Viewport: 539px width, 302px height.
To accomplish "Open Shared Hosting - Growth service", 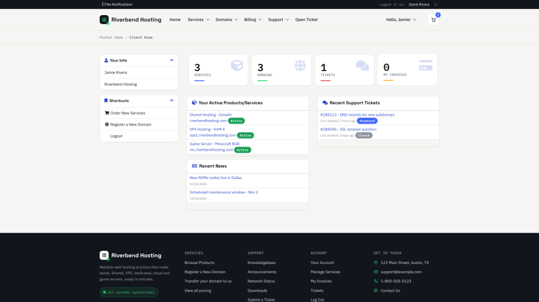I will (x=210, y=115).
